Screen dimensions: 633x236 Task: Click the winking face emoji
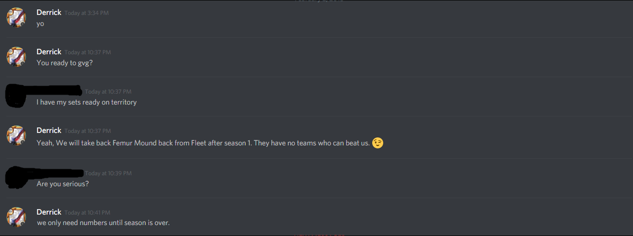(378, 143)
